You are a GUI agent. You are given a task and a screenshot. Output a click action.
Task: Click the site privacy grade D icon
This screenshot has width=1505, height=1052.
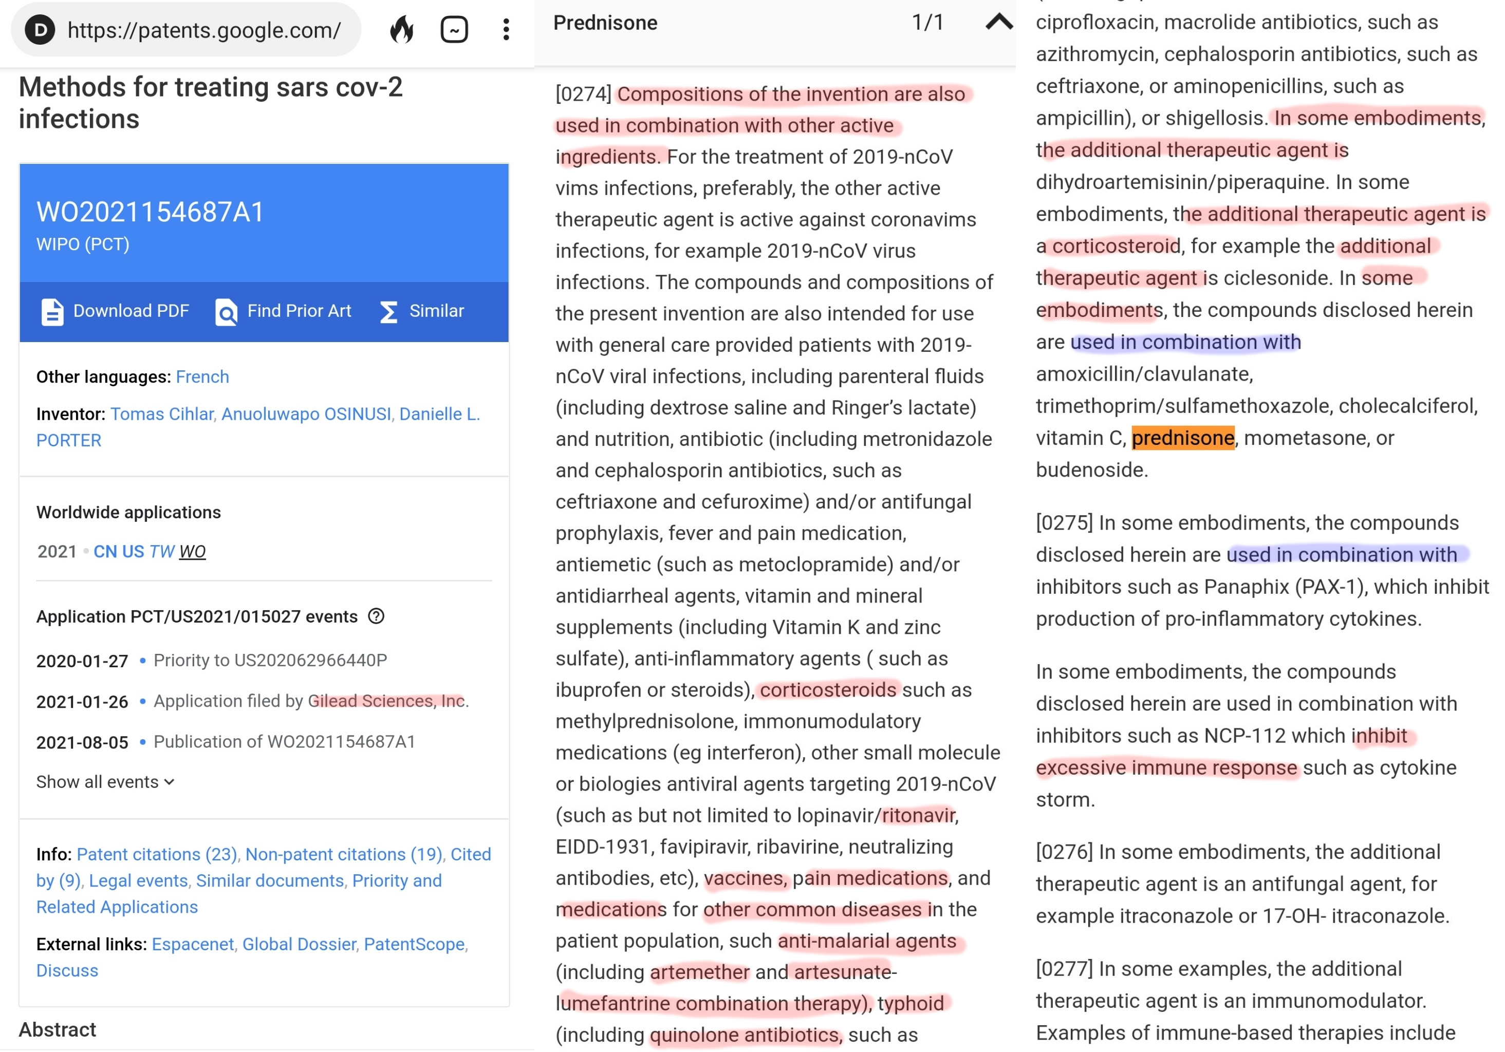(40, 29)
